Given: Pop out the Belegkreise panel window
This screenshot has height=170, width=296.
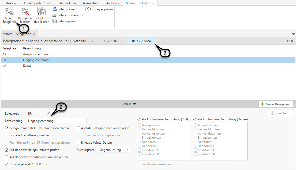Looking at the screenshot, I should (288, 41).
